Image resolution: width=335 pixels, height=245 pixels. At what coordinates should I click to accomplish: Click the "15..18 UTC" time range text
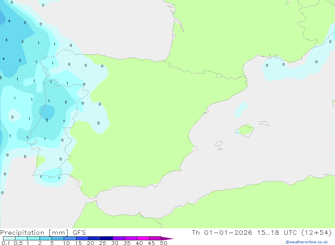pos(277,233)
